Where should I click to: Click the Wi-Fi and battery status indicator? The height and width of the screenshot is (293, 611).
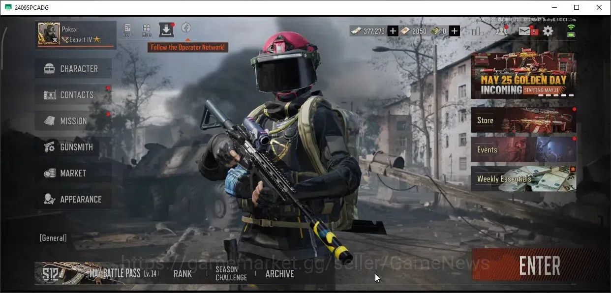[x=571, y=30]
